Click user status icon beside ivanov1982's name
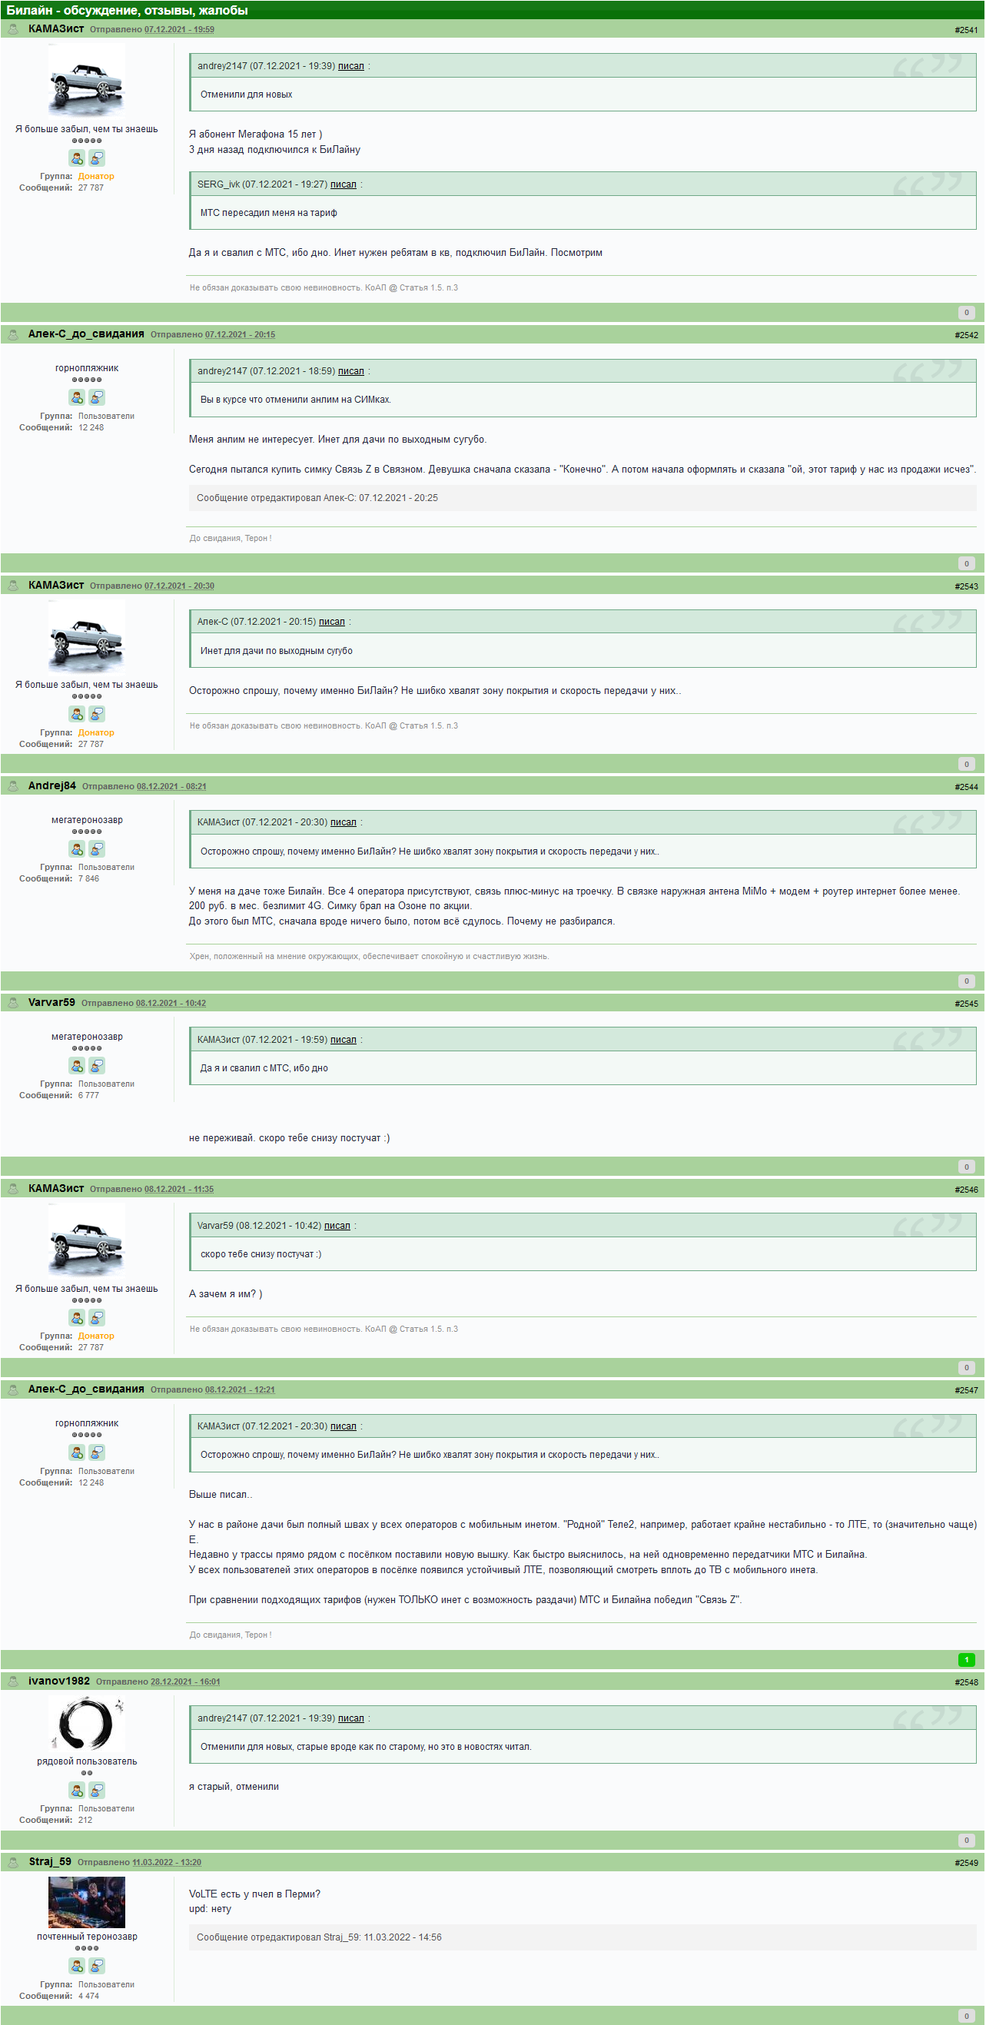This screenshot has width=986, height=2025. point(13,1681)
